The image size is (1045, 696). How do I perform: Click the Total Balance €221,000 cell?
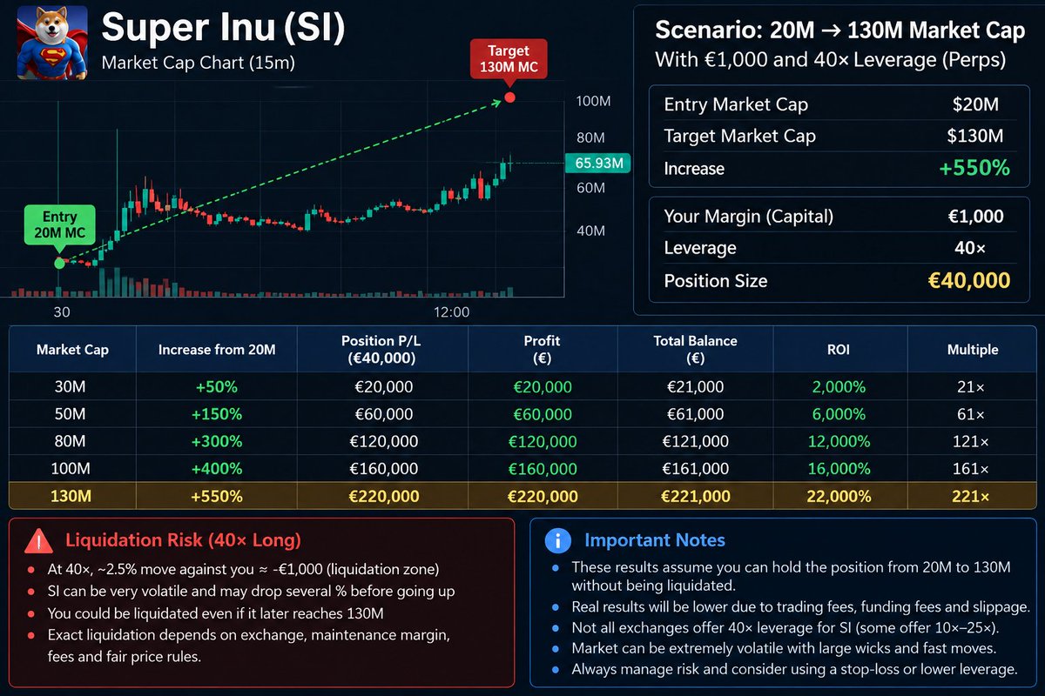pyautogui.click(x=695, y=497)
